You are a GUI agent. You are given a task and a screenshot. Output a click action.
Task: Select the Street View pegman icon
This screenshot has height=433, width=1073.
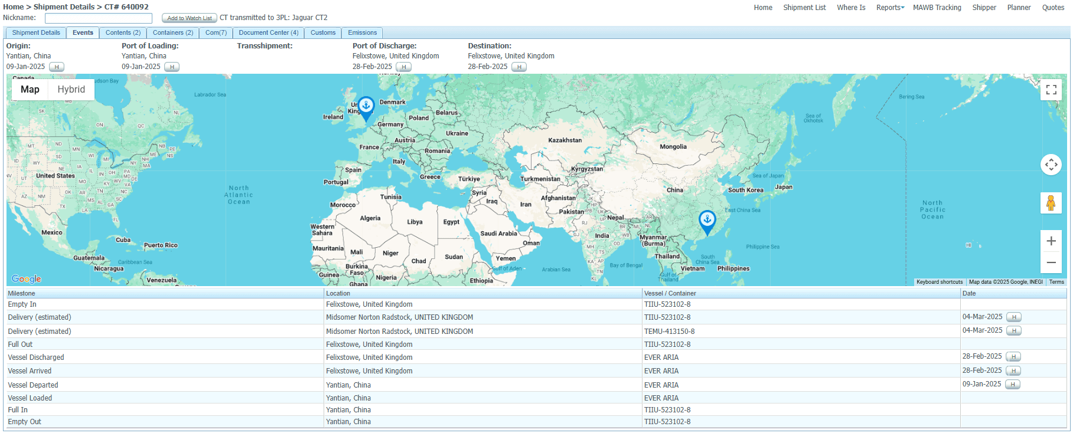point(1051,204)
